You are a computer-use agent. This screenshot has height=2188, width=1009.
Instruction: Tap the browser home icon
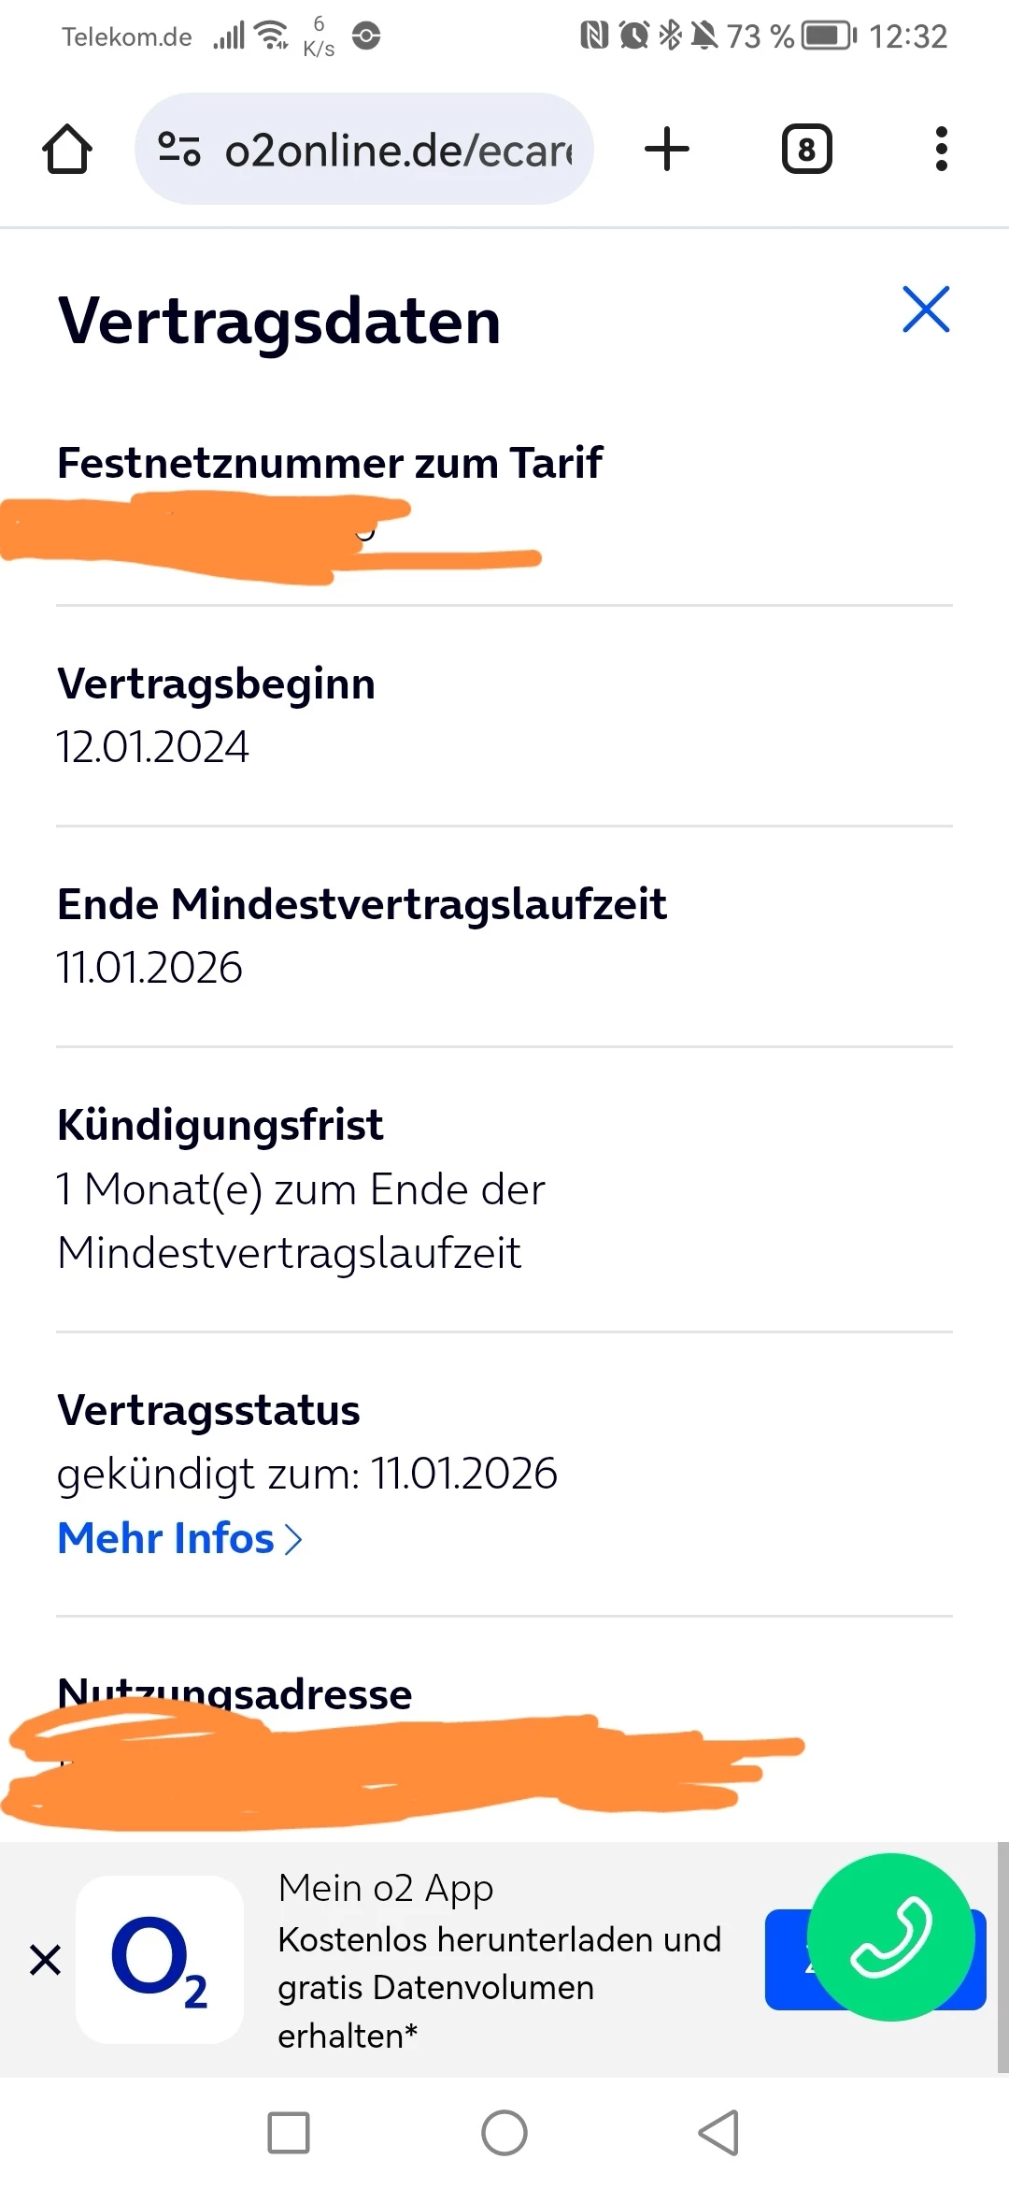[67, 150]
